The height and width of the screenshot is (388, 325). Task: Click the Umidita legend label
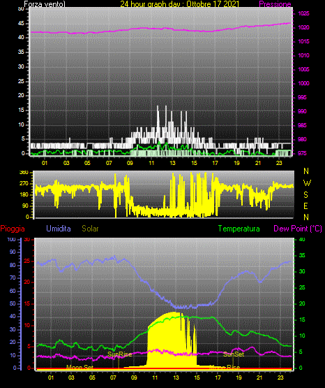(x=59, y=229)
